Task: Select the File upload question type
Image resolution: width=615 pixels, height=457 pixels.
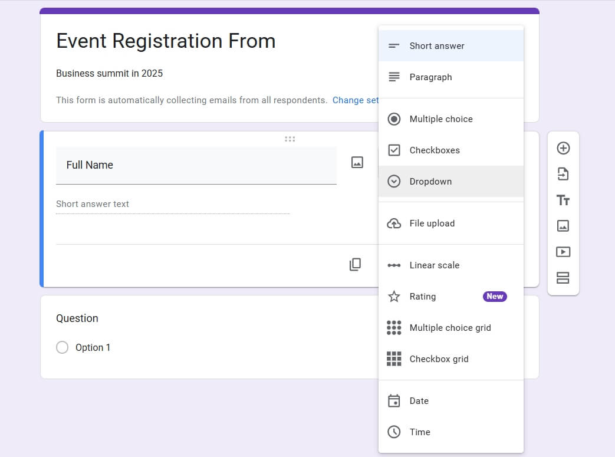Action: pyautogui.click(x=432, y=223)
